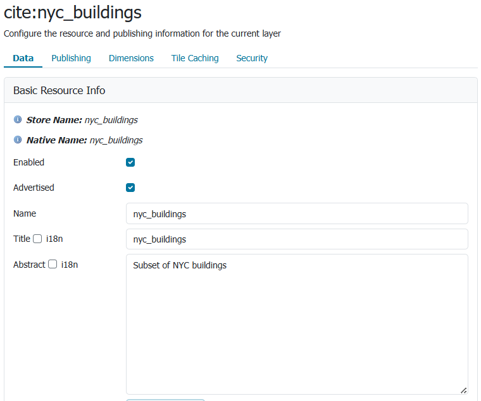Click the 'Enabled' label
Screen dimensions: 481x401
29,162
